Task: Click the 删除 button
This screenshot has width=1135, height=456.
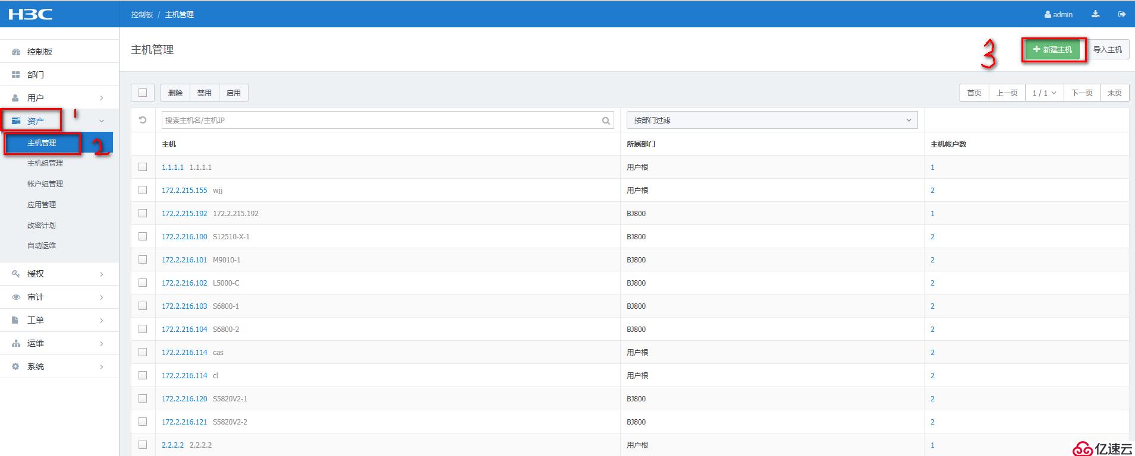Action: tap(175, 93)
